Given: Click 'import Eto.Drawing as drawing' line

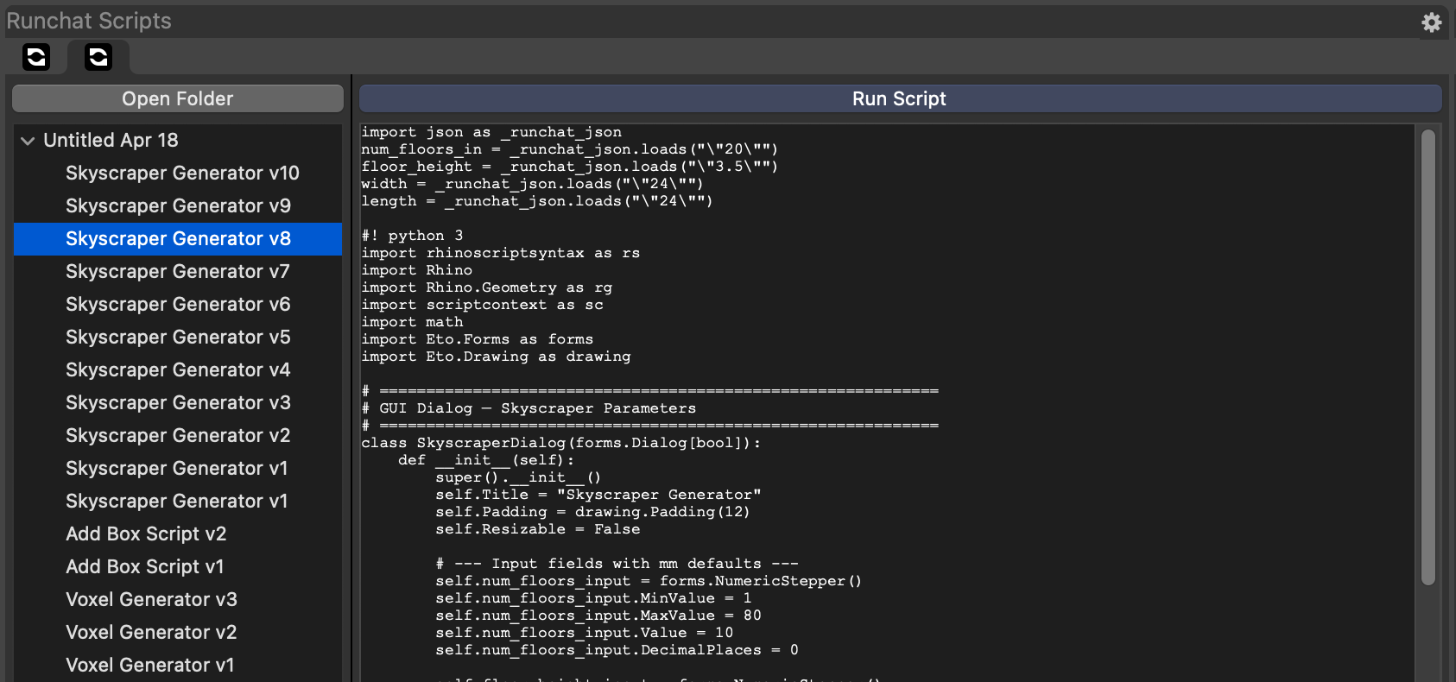Looking at the screenshot, I should (496, 357).
